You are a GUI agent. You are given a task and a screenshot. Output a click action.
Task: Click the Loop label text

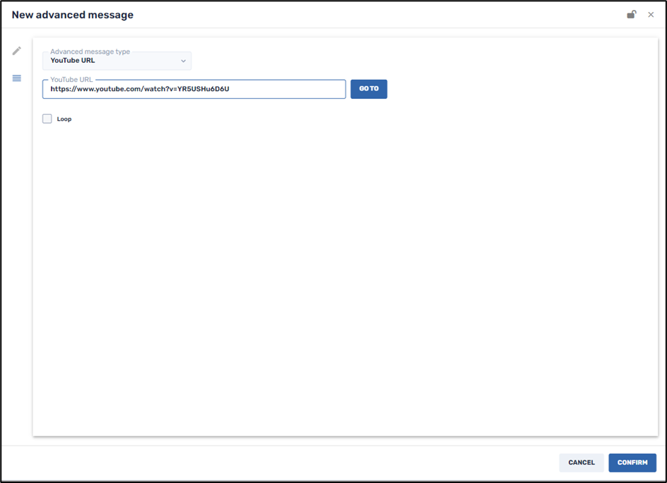pyautogui.click(x=64, y=120)
